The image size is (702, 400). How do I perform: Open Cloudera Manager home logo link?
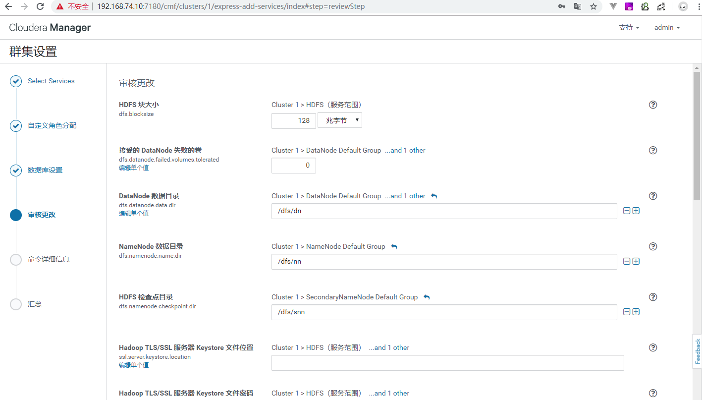50,28
